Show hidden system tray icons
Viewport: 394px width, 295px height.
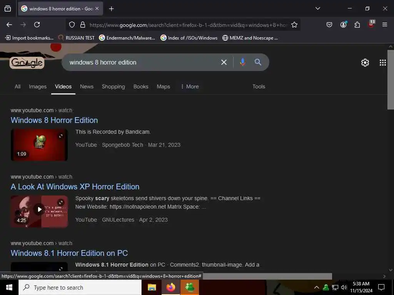(317, 287)
